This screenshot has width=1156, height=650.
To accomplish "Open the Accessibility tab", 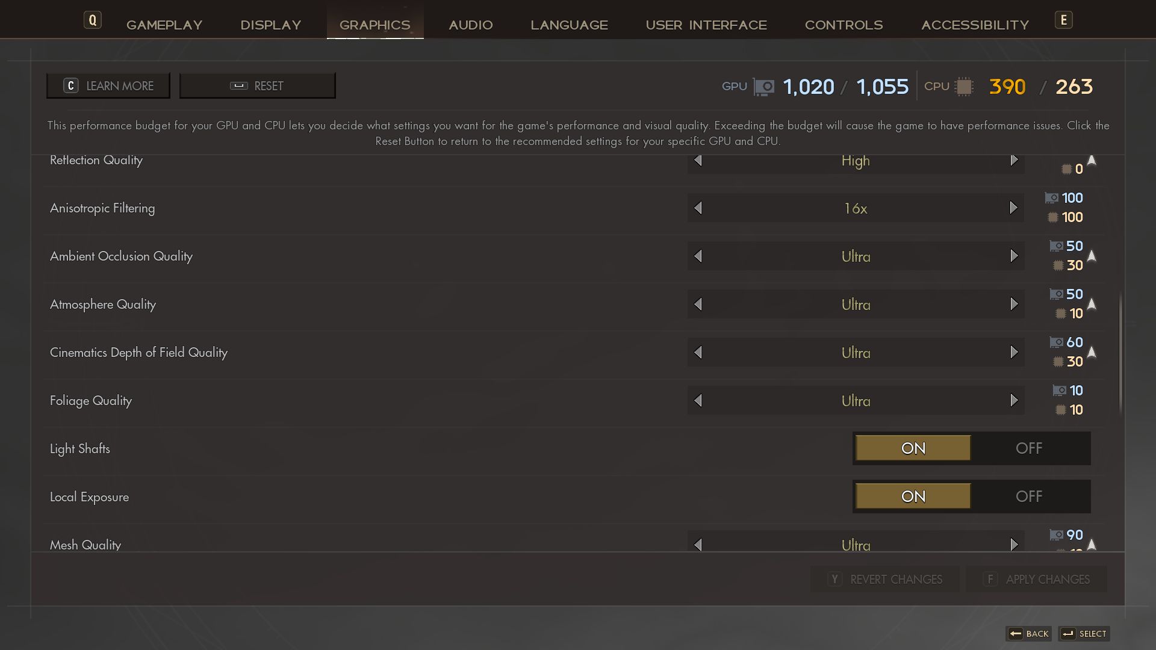I will pyautogui.click(x=975, y=25).
